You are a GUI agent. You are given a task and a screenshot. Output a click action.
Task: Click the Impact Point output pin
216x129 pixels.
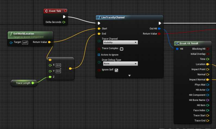208,69
